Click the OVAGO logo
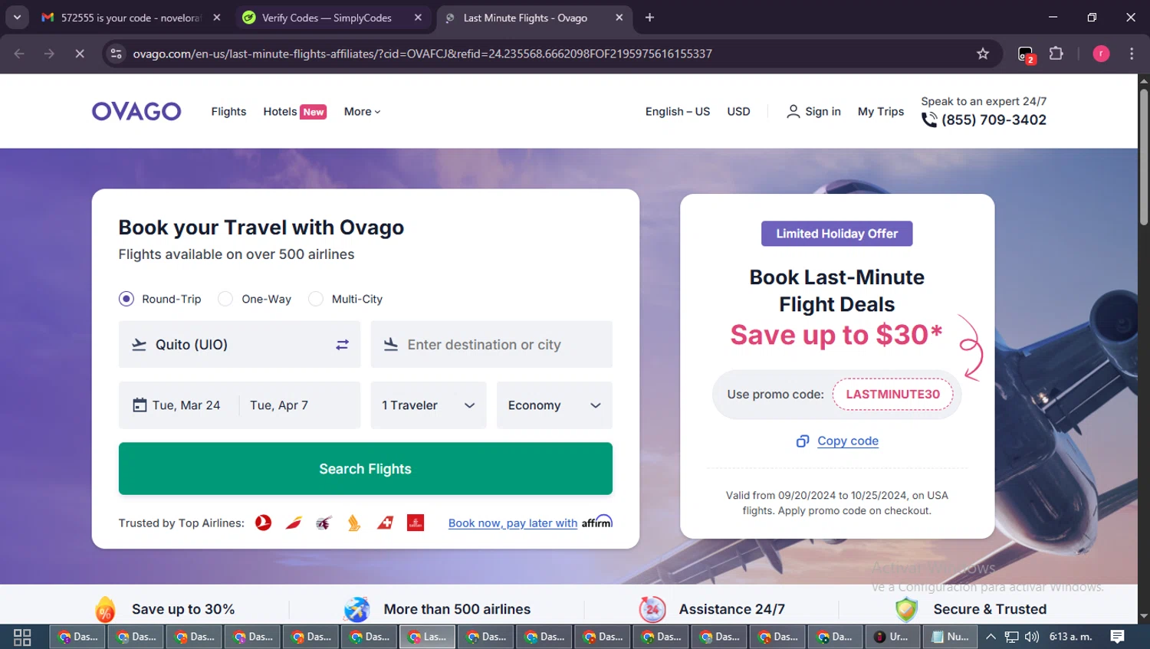The height and width of the screenshot is (649, 1150). click(136, 111)
